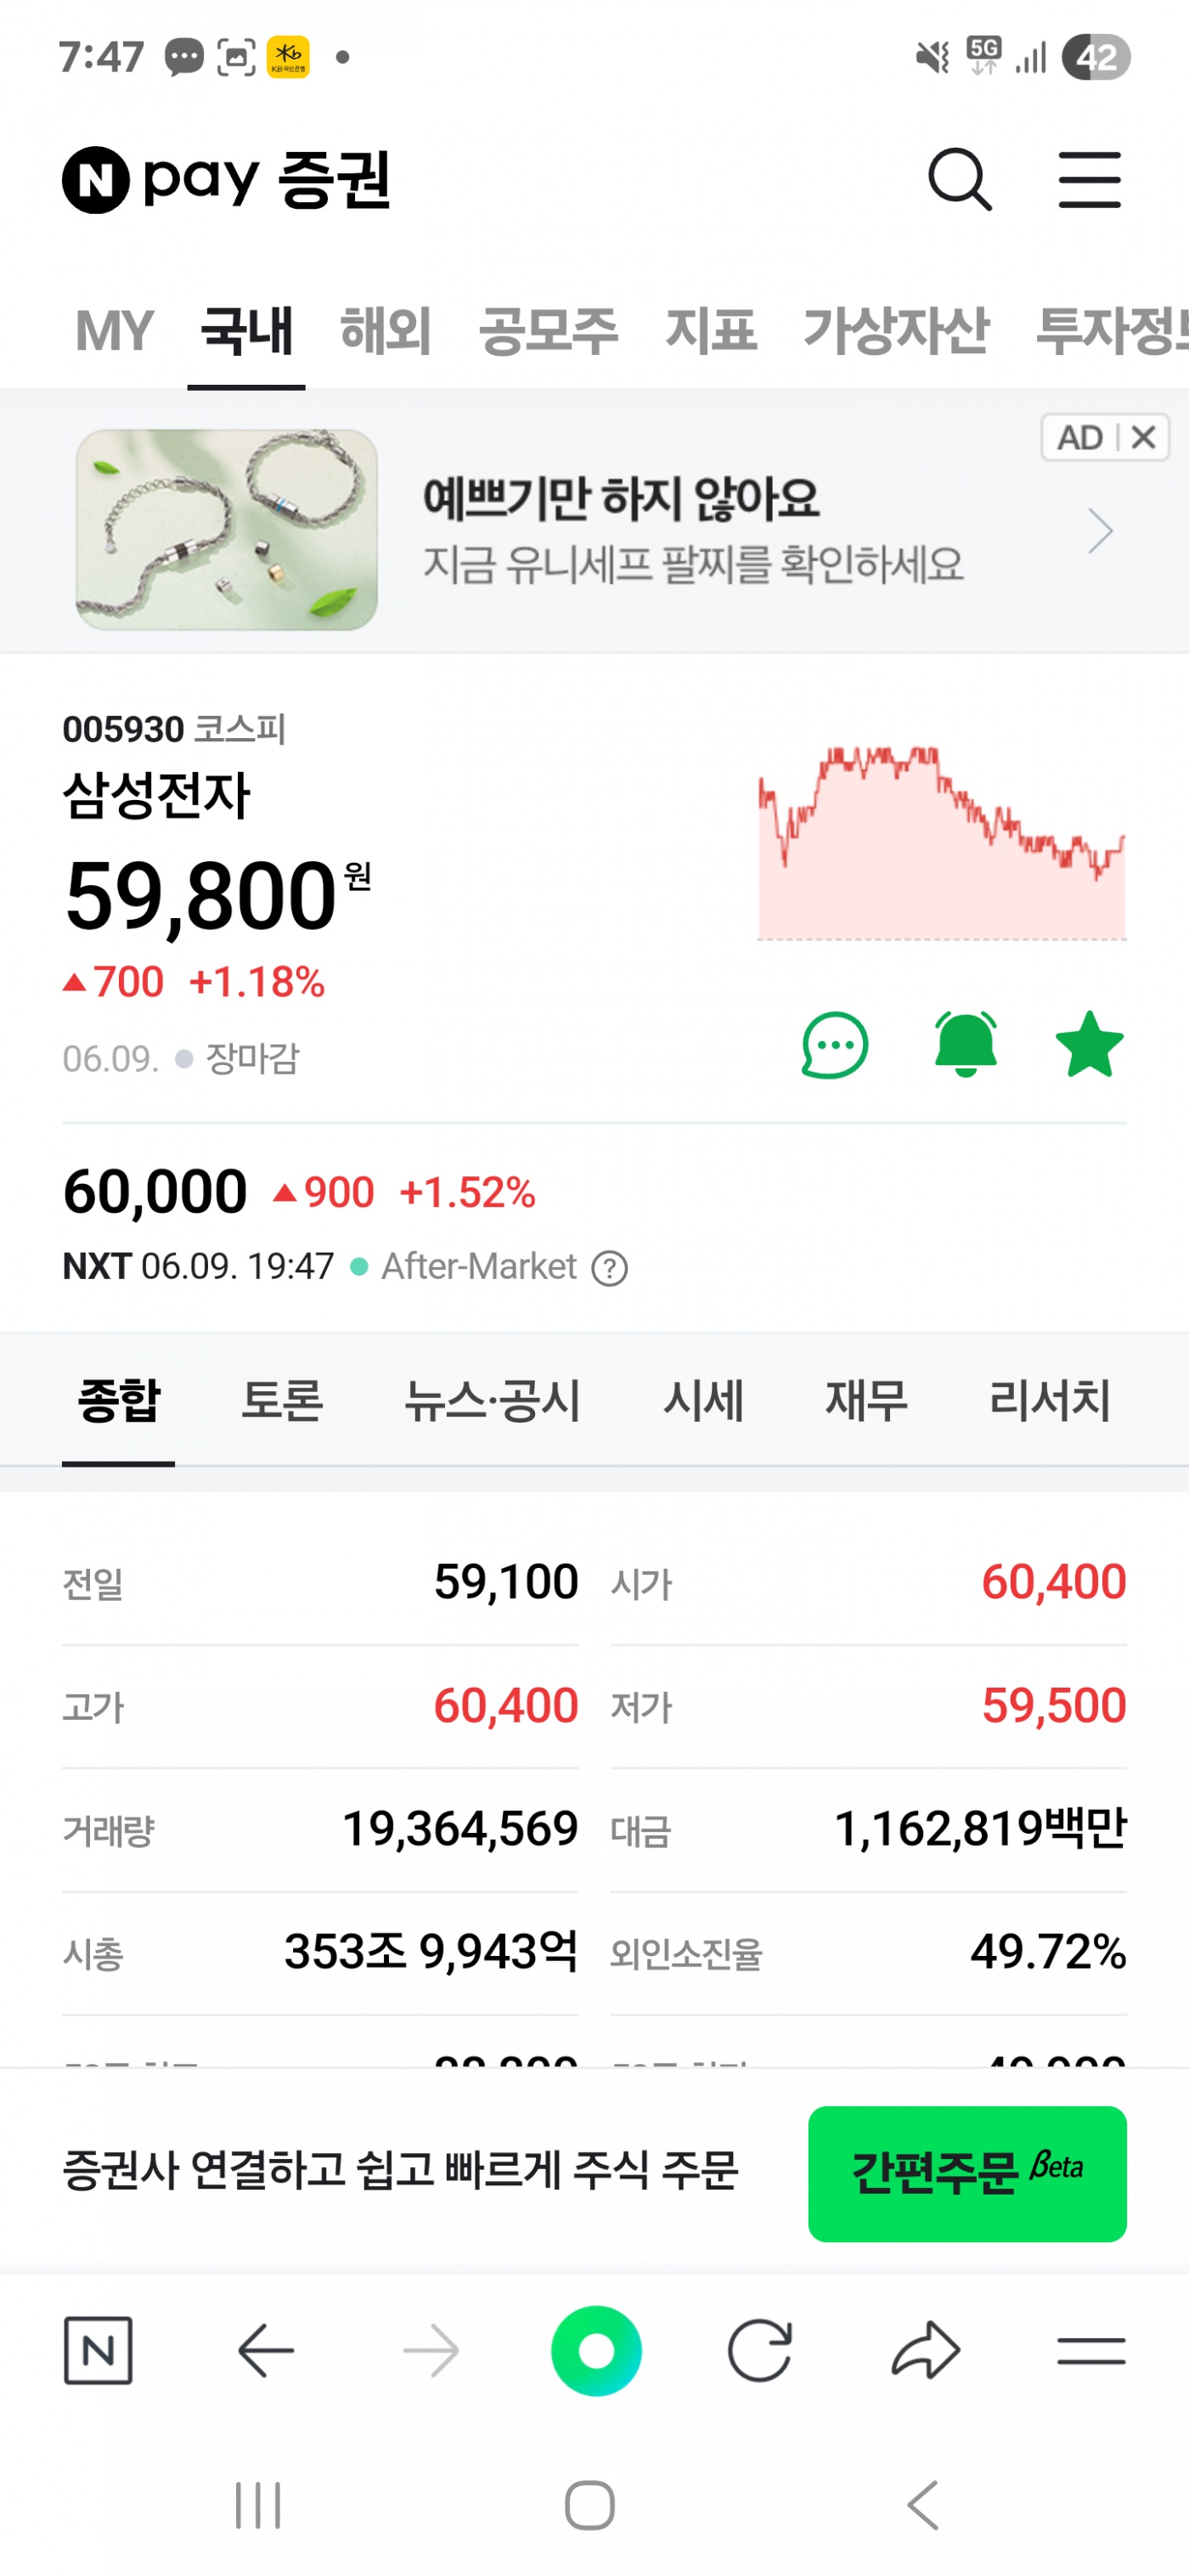The image size is (1189, 2576).
Task: Tap the Naver N home icon
Action: 98,2350
